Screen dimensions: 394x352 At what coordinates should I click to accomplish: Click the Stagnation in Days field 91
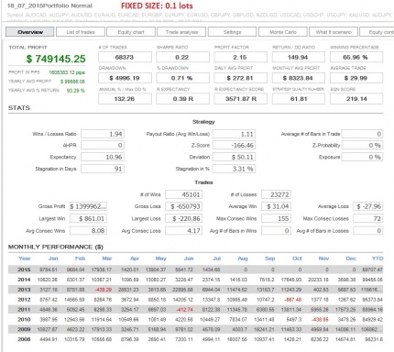pos(103,169)
